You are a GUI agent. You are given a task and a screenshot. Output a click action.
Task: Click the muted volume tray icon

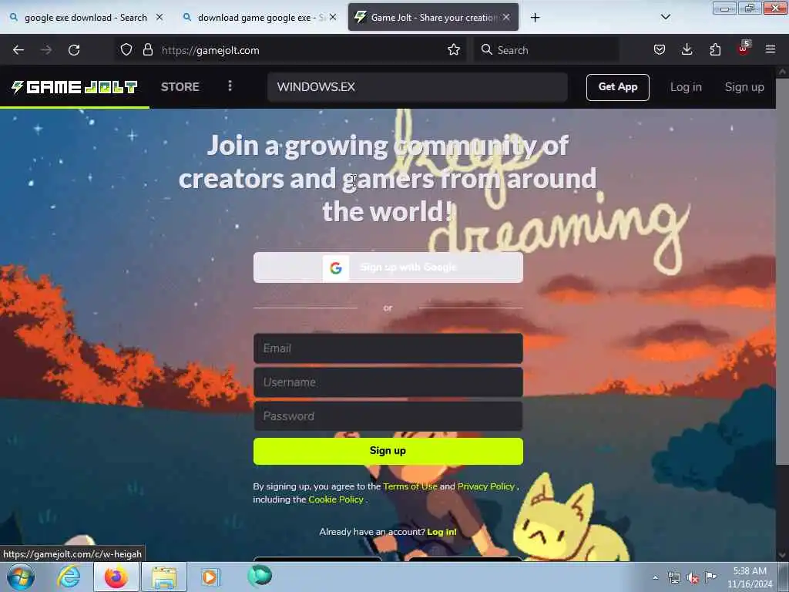(693, 577)
